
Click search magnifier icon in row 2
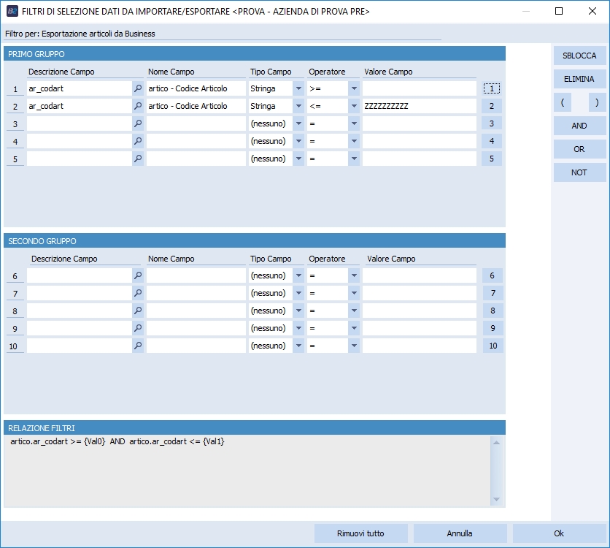pos(137,106)
